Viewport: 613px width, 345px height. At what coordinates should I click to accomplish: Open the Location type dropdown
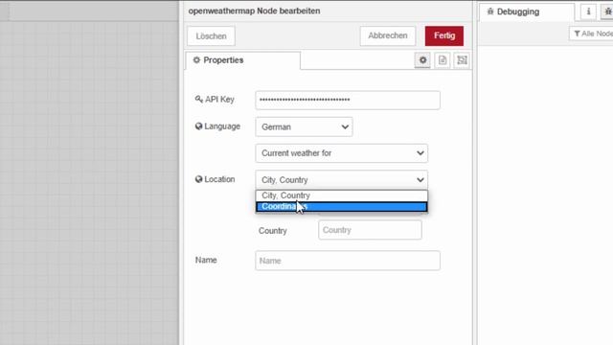point(341,180)
